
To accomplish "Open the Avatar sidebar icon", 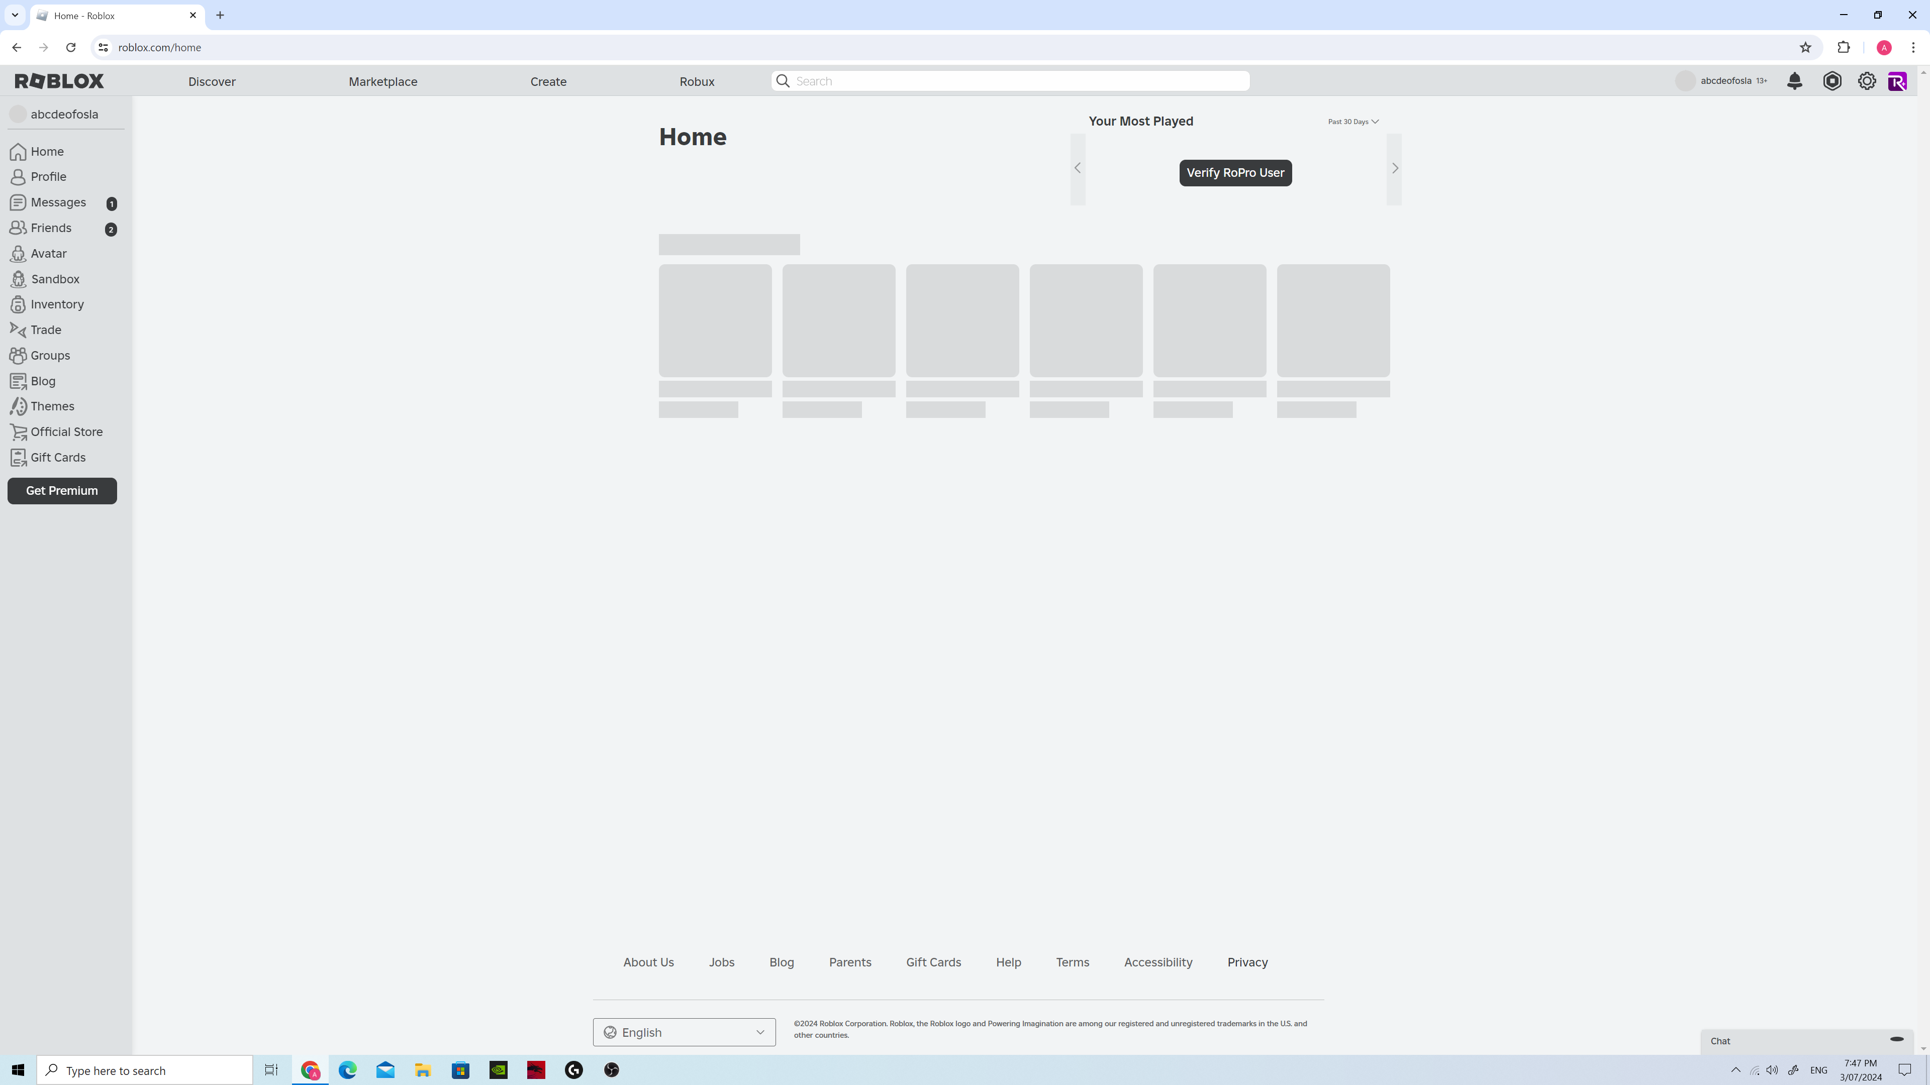I will (x=18, y=254).
